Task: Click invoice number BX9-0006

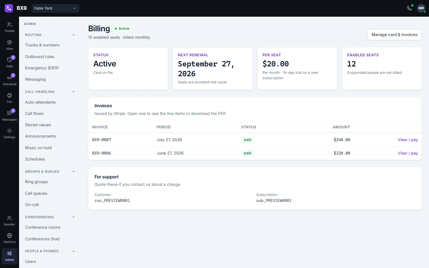Action: click(x=102, y=153)
